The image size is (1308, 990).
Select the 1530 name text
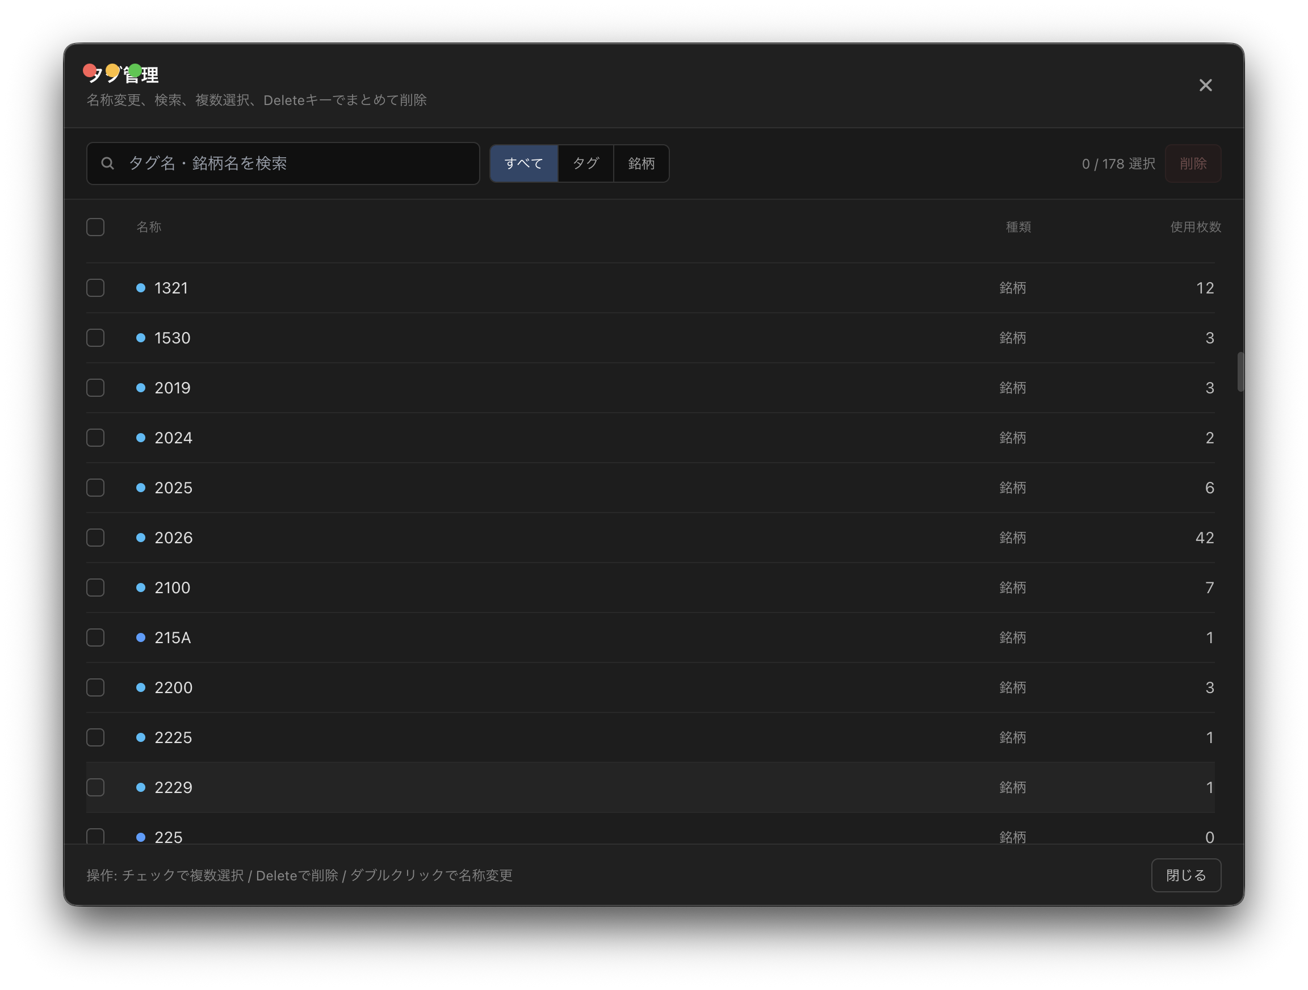coord(173,338)
